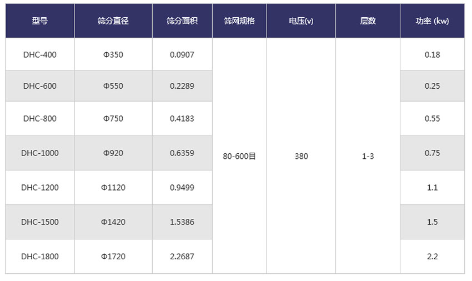Click the 电压(v) column header
Image resolution: width=472 pixels, height=281 pixels.
pyautogui.click(x=301, y=21)
